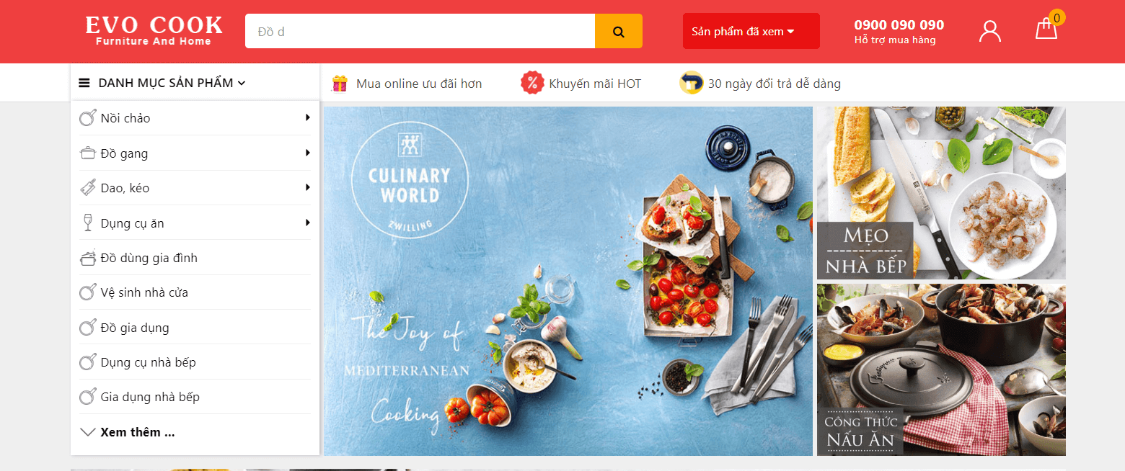Open the Khuyến mãi HOT link

(x=595, y=84)
